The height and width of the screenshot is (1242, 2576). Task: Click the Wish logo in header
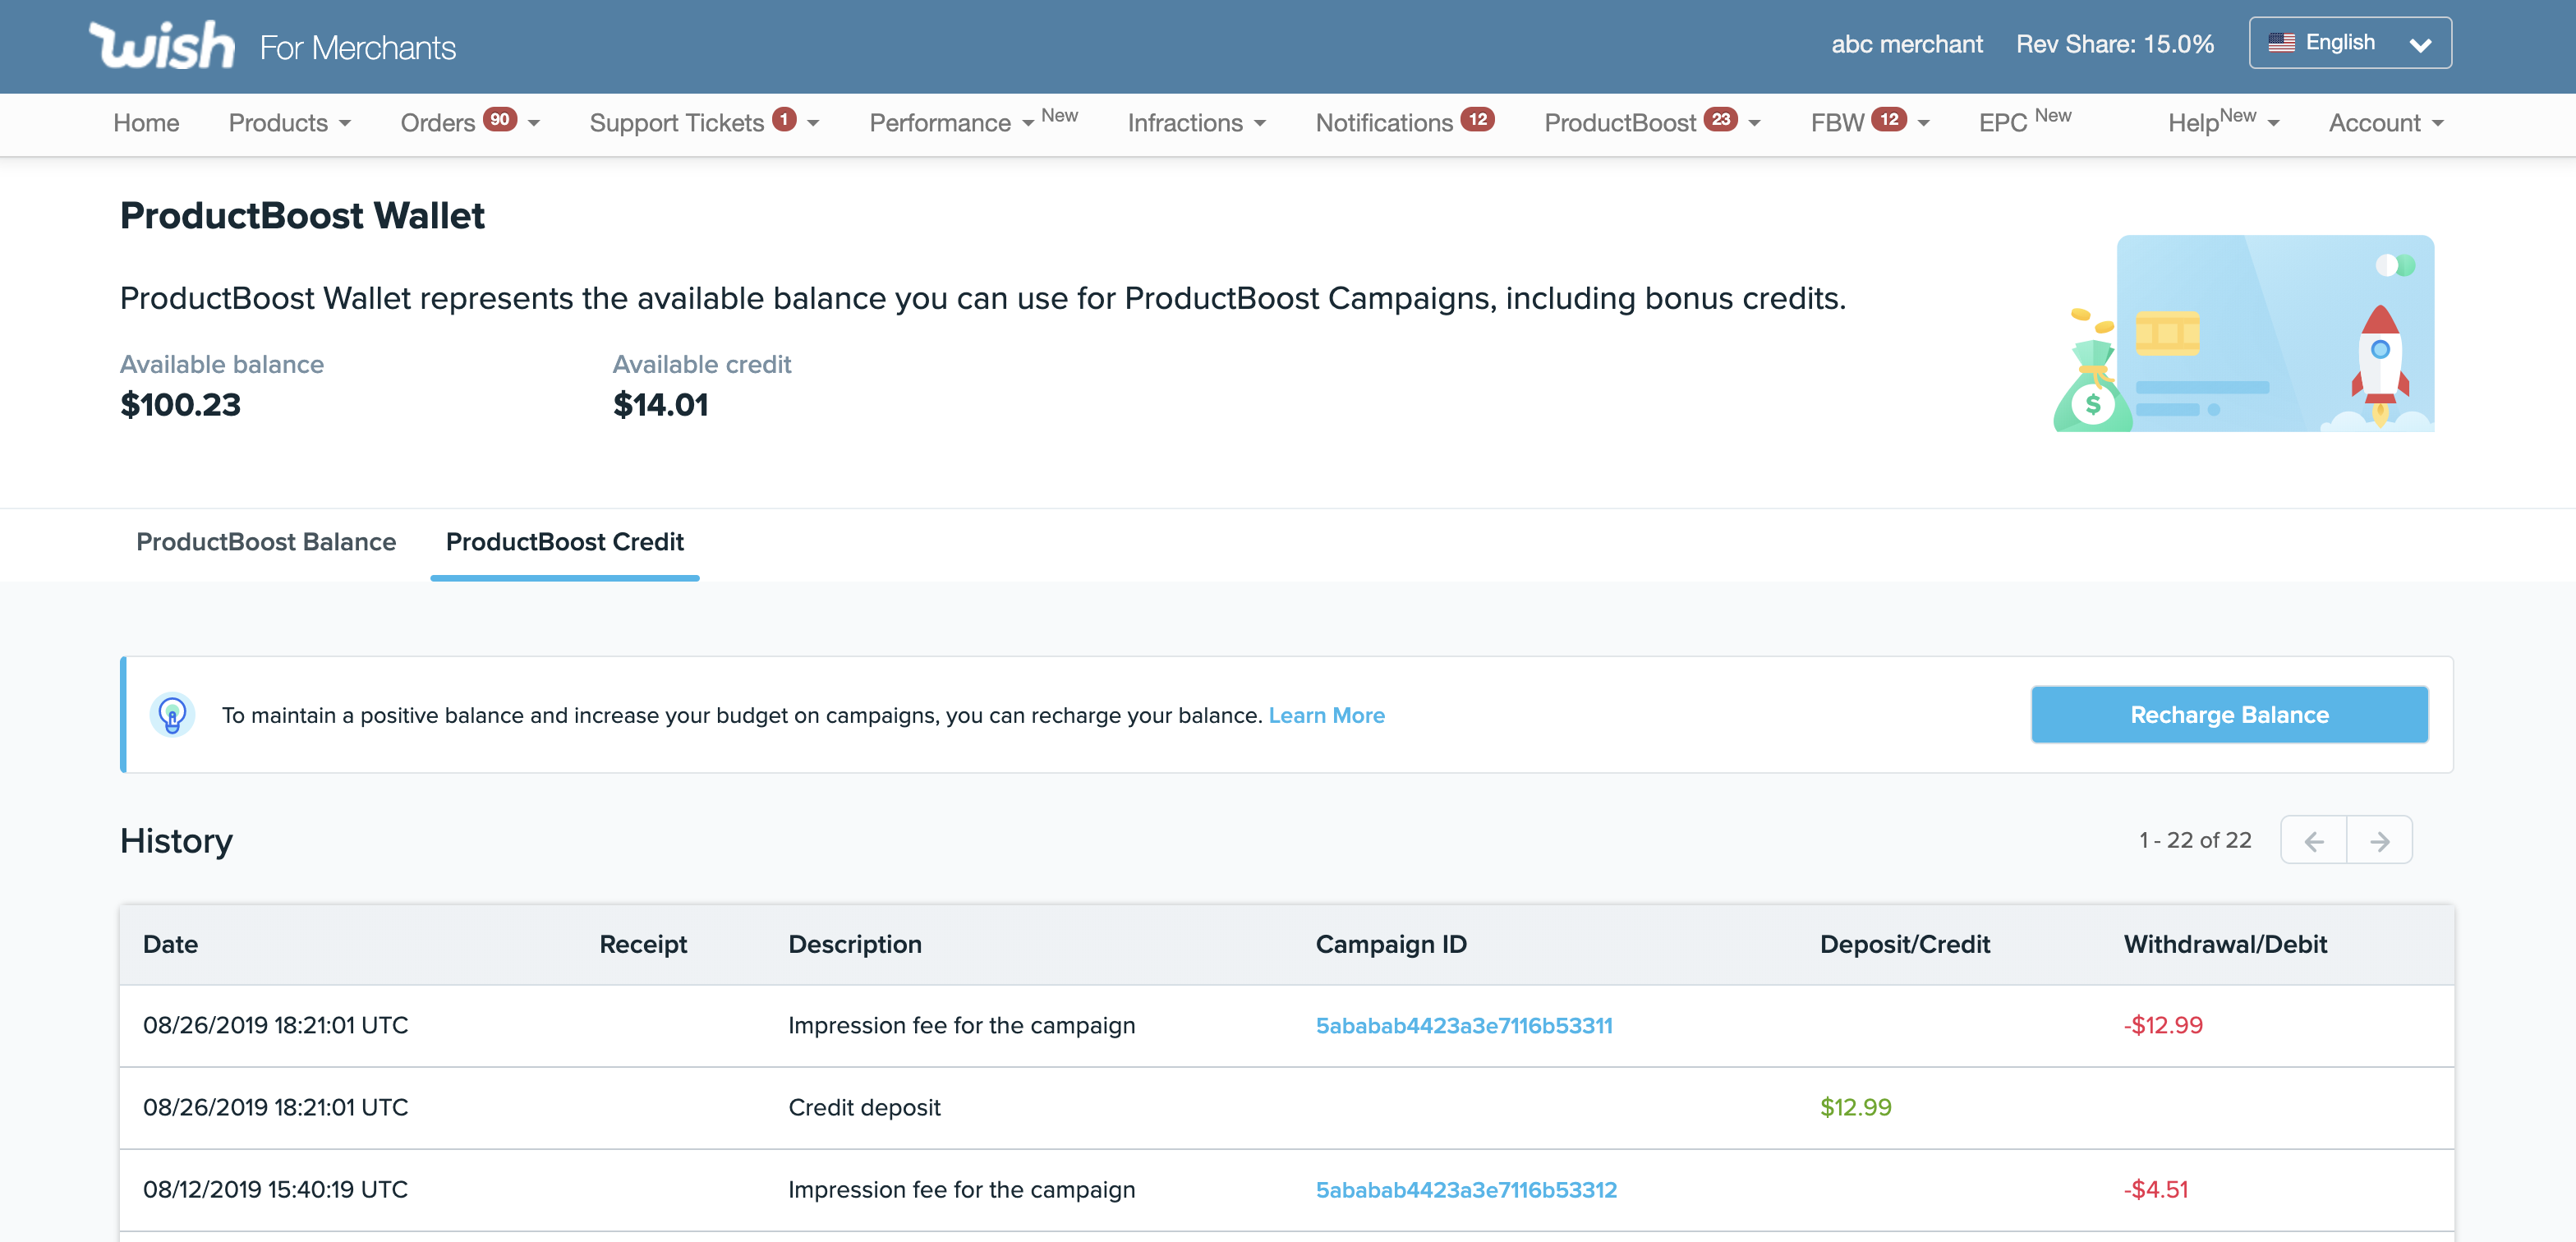coord(162,45)
